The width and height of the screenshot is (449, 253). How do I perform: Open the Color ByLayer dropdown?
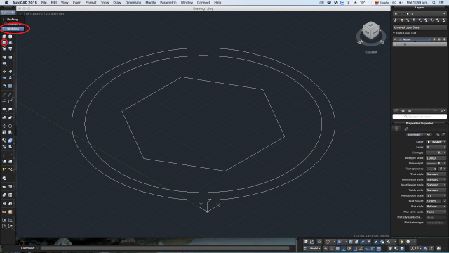[436, 142]
